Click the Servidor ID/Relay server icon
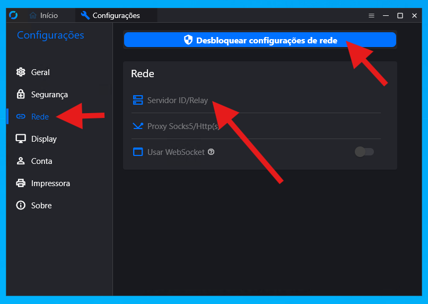The image size is (428, 304). [x=138, y=100]
